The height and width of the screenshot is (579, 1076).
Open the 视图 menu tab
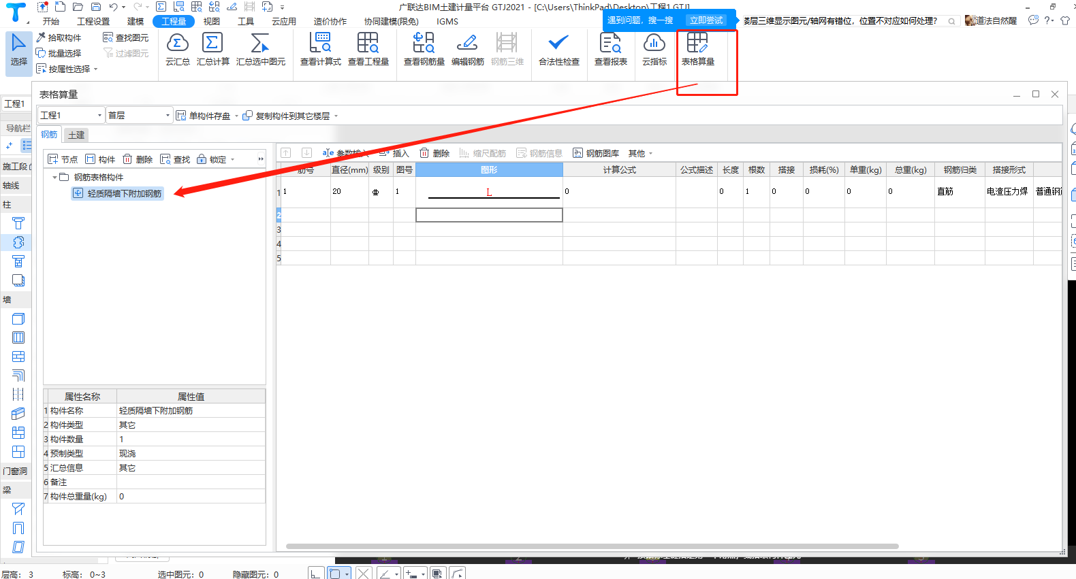point(212,21)
